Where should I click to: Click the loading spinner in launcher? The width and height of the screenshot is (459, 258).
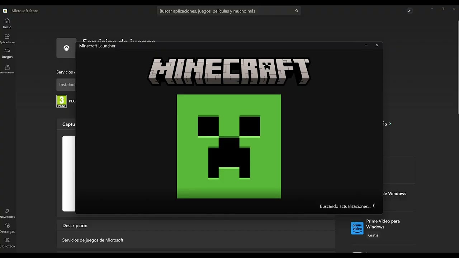pos(374,206)
